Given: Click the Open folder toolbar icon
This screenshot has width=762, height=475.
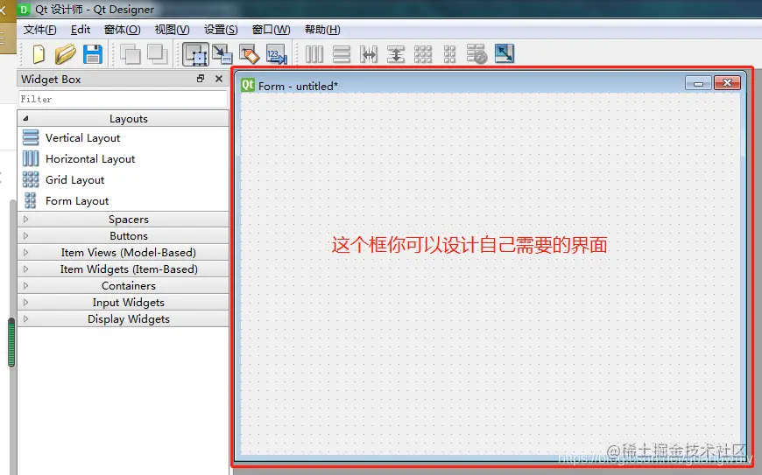Looking at the screenshot, I should pyautogui.click(x=65, y=54).
